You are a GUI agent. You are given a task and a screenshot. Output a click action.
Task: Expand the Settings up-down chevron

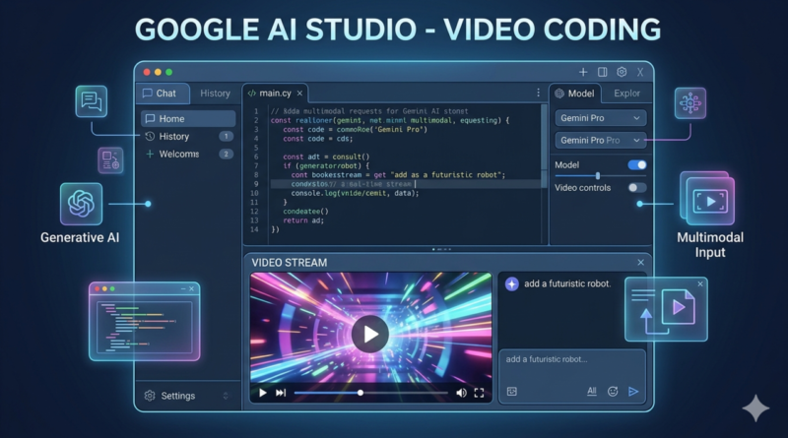pos(226,396)
